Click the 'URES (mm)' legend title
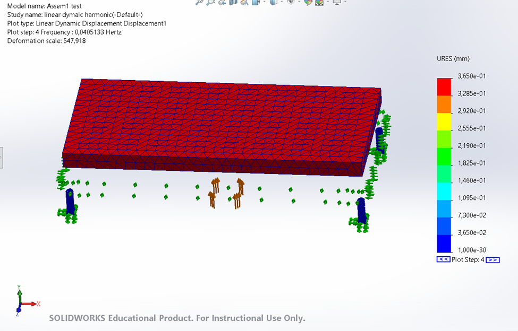The width and height of the screenshot is (518, 331). tap(453, 59)
